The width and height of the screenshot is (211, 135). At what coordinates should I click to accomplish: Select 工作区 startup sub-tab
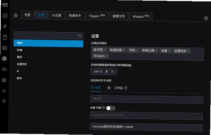[117, 88]
